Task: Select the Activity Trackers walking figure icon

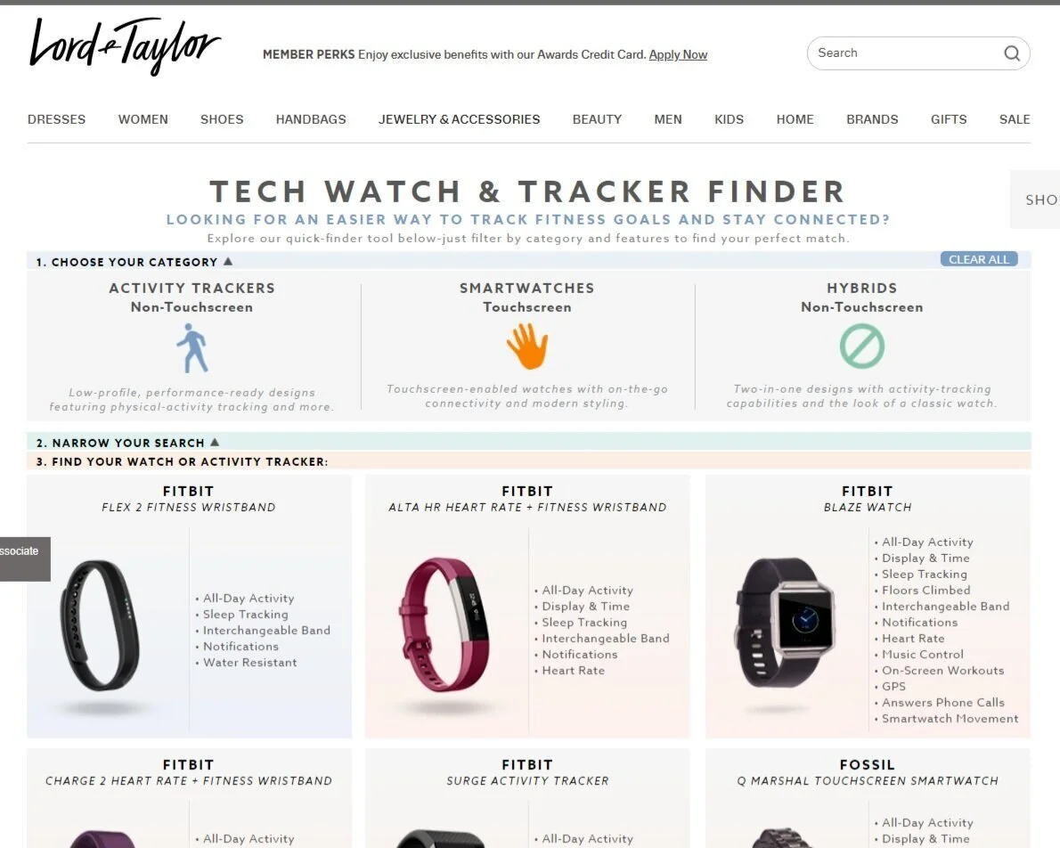Action: pos(192,348)
